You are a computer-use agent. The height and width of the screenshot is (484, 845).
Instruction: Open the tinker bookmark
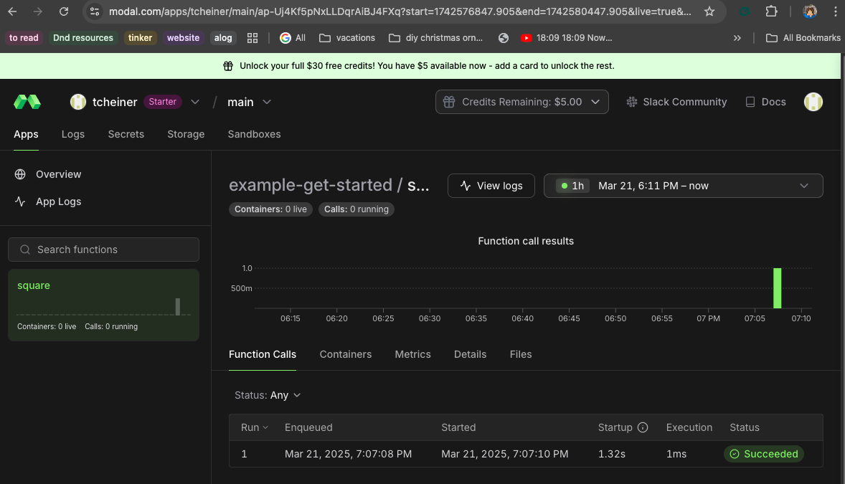(x=140, y=38)
